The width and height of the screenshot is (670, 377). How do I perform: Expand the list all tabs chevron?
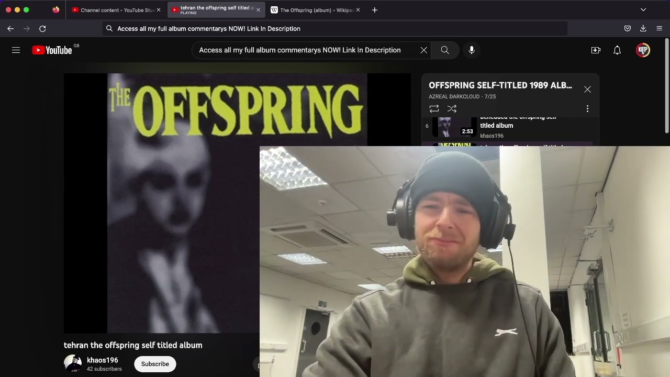click(x=643, y=10)
